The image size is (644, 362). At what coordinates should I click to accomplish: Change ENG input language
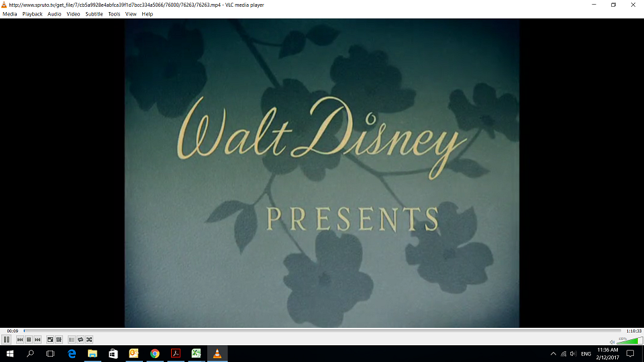[586, 353]
